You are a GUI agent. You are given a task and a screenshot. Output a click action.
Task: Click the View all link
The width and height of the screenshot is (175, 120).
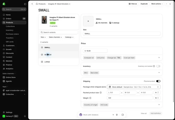144,113
